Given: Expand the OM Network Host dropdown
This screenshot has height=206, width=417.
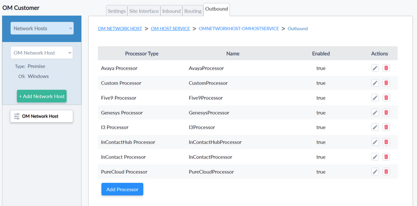Looking at the screenshot, I should pyautogui.click(x=42, y=53).
